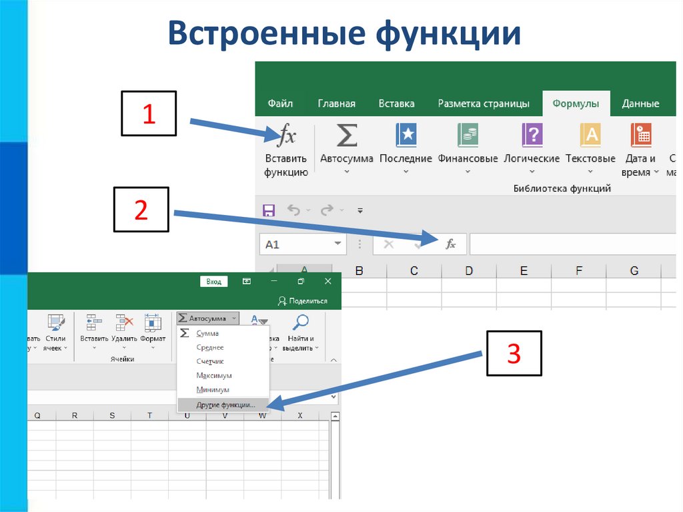Collapse the ribbon with chevron arrow

coord(333,360)
